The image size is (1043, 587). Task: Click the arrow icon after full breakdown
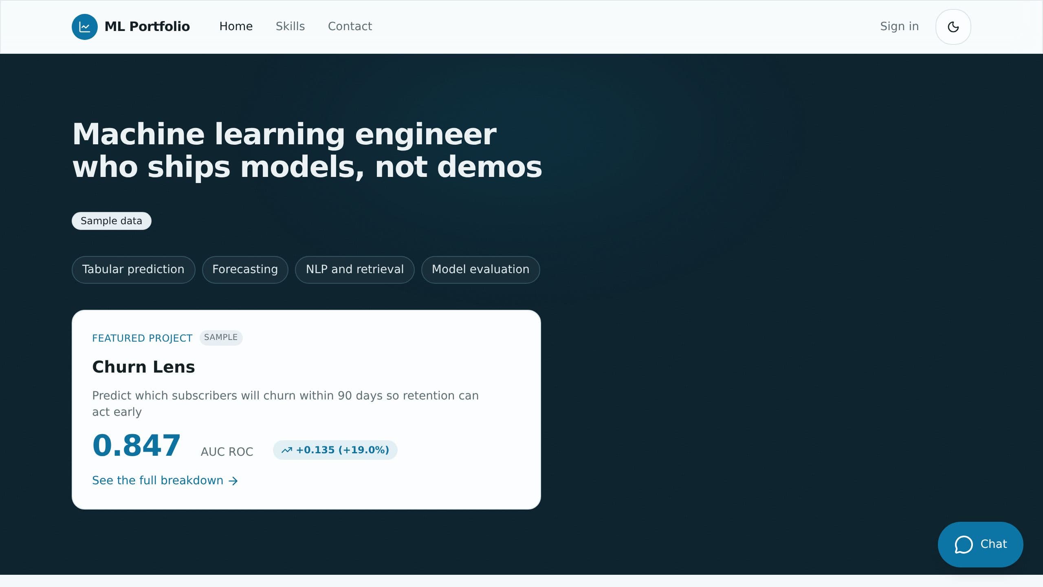tap(233, 481)
